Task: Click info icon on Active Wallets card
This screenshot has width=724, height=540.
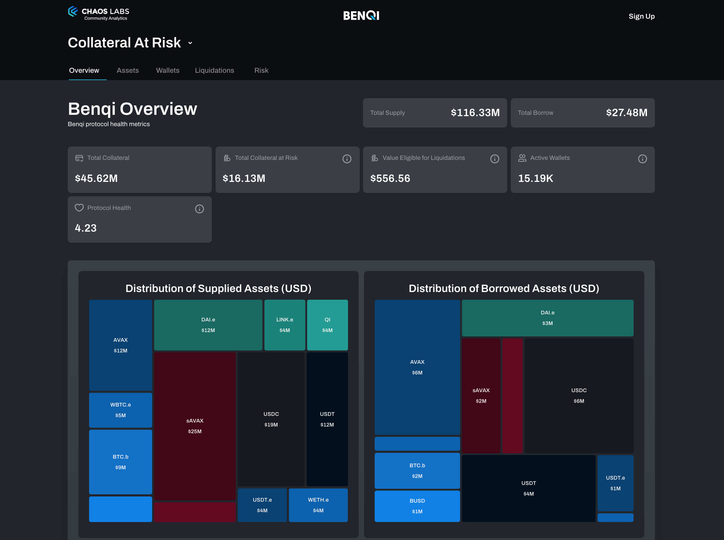Action: click(x=642, y=159)
